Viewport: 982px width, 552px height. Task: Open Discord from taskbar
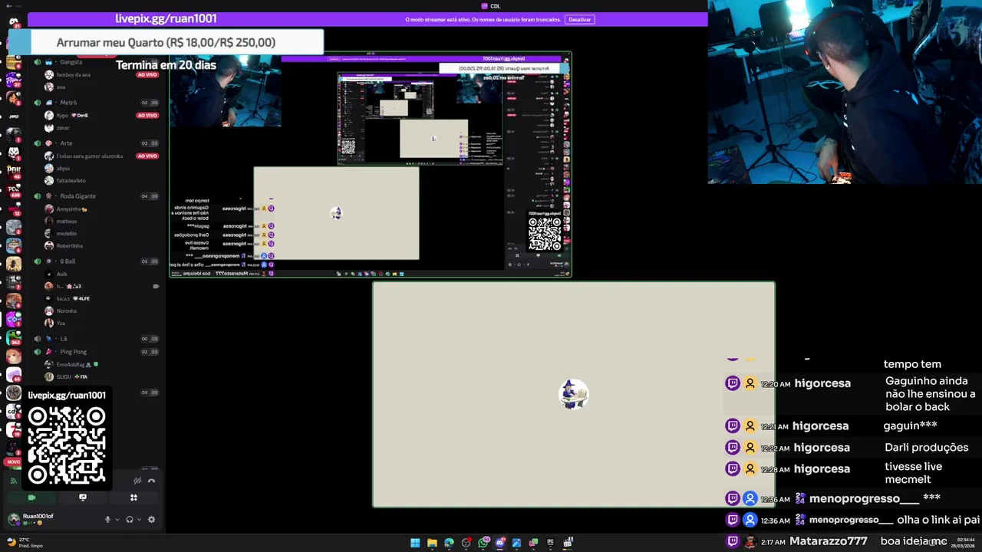[x=499, y=543]
